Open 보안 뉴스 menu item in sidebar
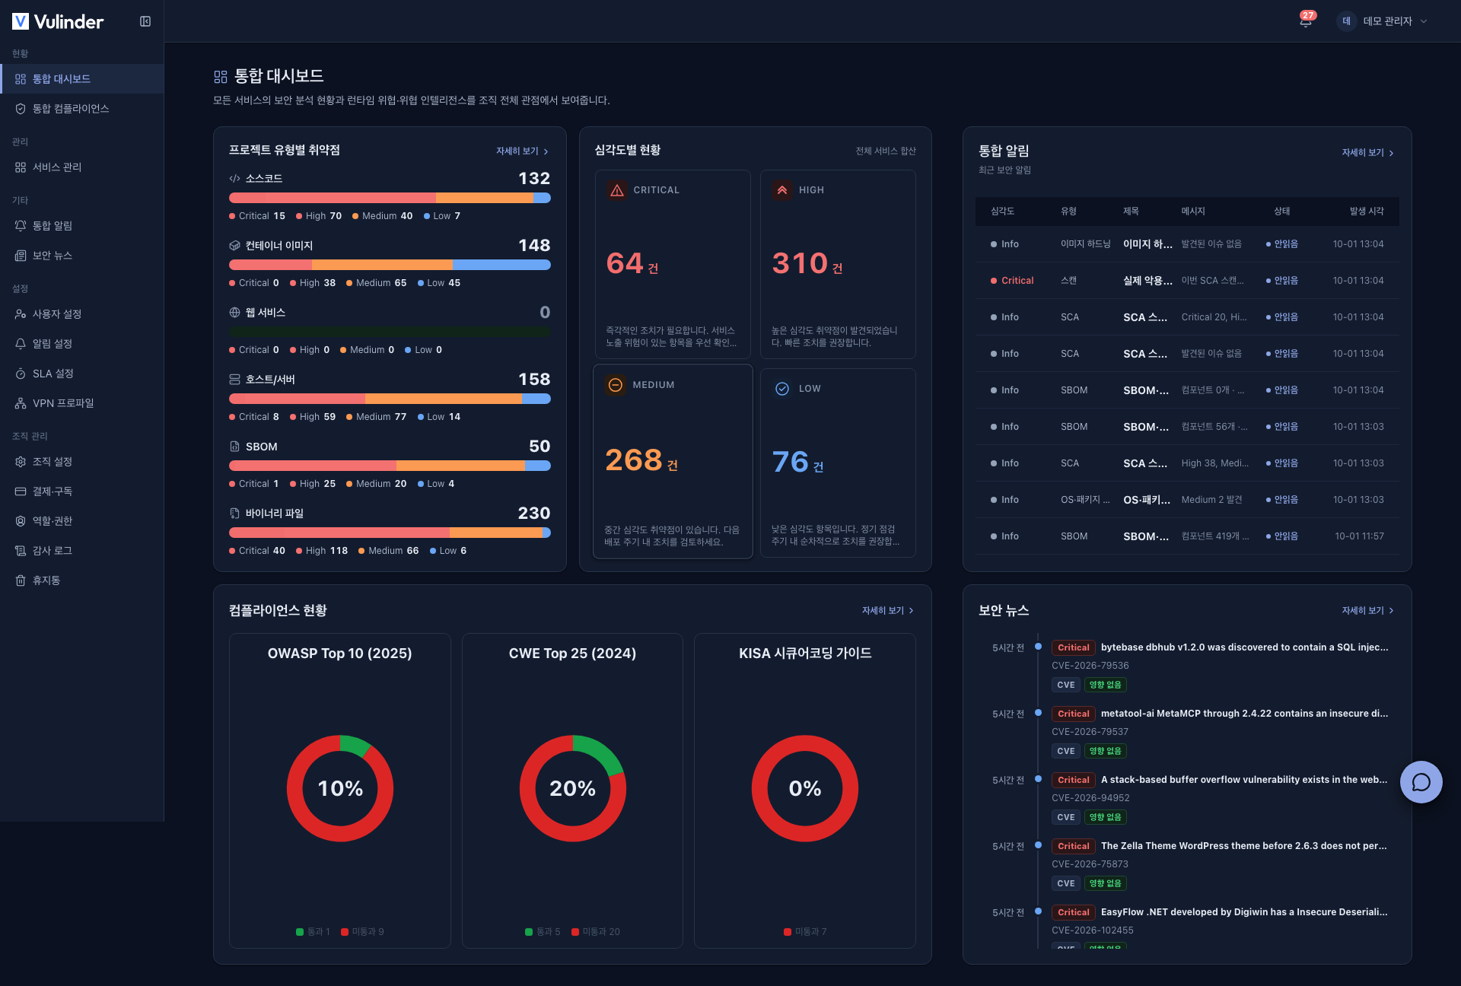Viewport: 1461px width, 986px height. click(x=82, y=256)
